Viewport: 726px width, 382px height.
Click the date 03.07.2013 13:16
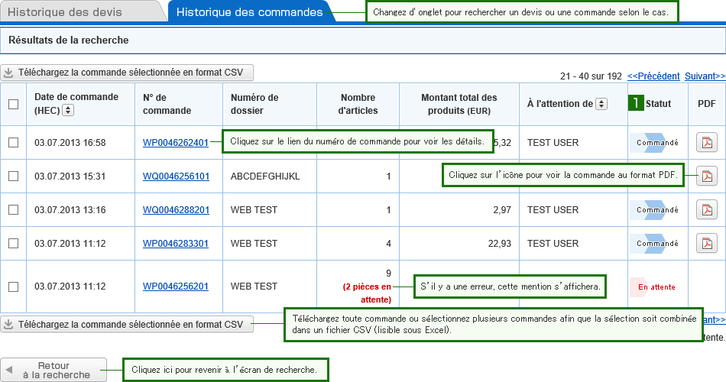coord(70,210)
